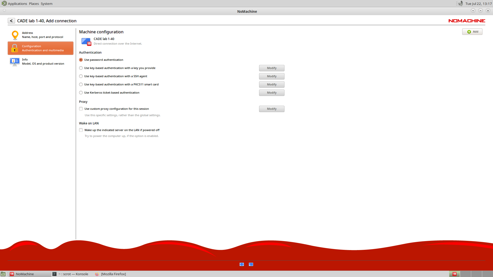Modify the key you provide settings
The width and height of the screenshot is (493, 277).
(272, 68)
